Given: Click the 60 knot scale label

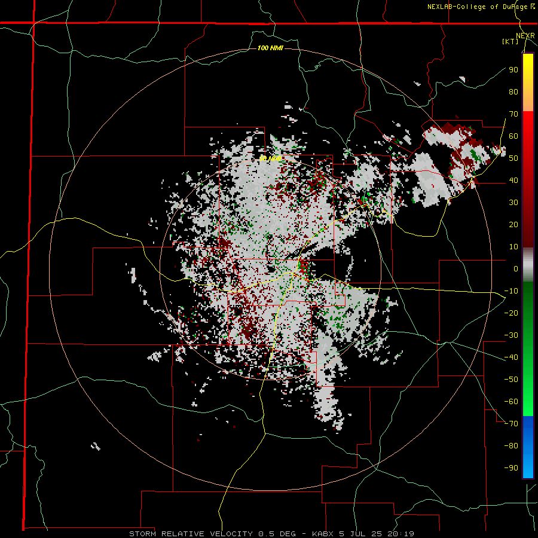Looking at the screenshot, I should click(x=513, y=136).
